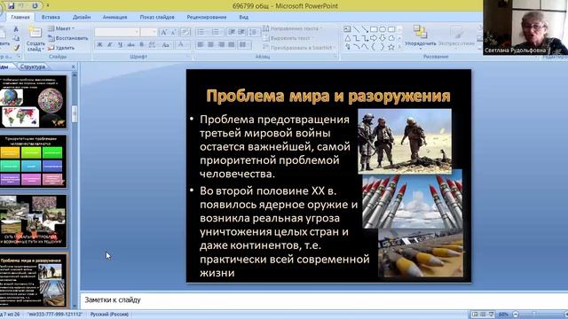The image size is (568, 319).
Task: Click zoom out minus on zoom slider
Action: (x=516, y=315)
